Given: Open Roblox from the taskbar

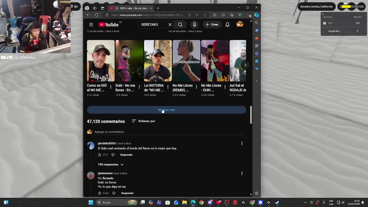Looking at the screenshot, I should pyautogui.click(x=260, y=202).
